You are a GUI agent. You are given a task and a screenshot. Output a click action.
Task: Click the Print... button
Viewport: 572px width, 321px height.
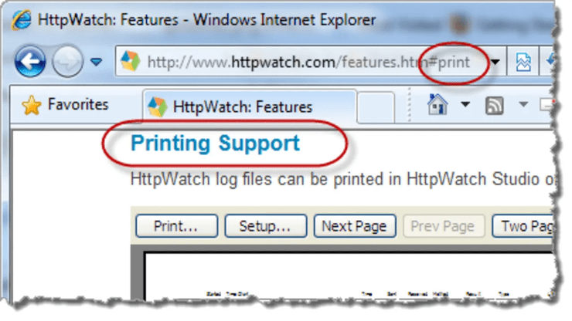(176, 226)
